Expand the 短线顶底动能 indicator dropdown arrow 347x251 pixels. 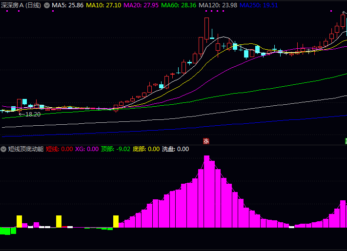tap(3, 149)
